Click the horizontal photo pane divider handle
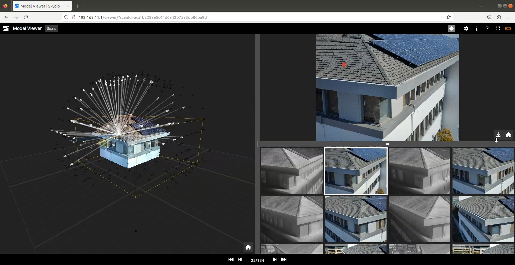The height and width of the screenshot is (265, 515). (x=387, y=144)
